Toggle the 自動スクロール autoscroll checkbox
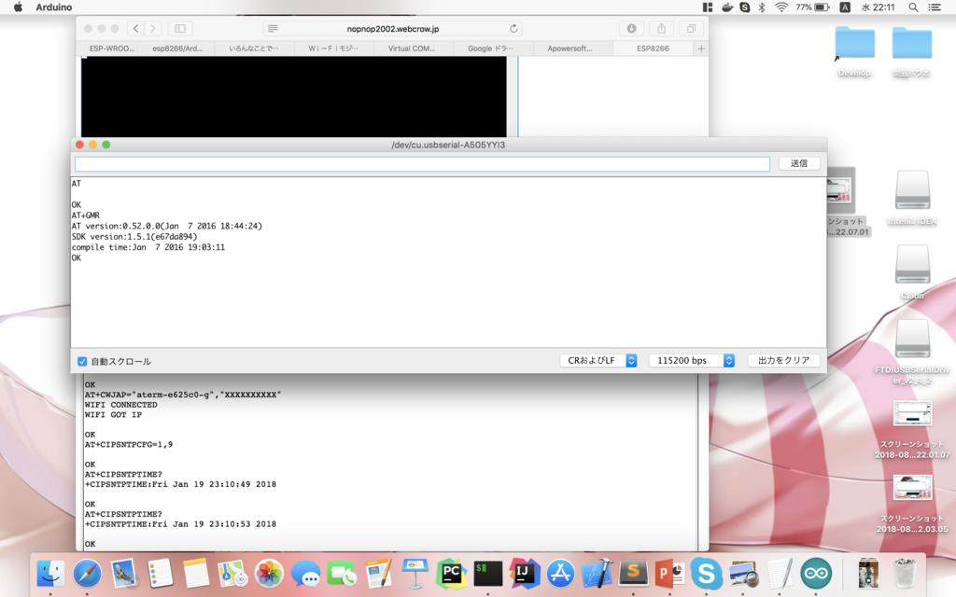 82,361
